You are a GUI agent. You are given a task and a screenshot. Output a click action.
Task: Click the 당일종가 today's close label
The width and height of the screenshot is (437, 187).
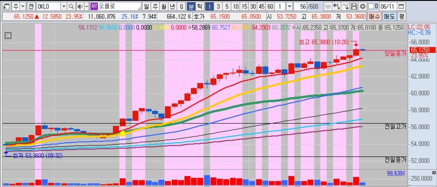click(x=395, y=54)
